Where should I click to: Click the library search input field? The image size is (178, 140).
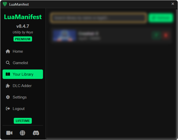click(98, 18)
